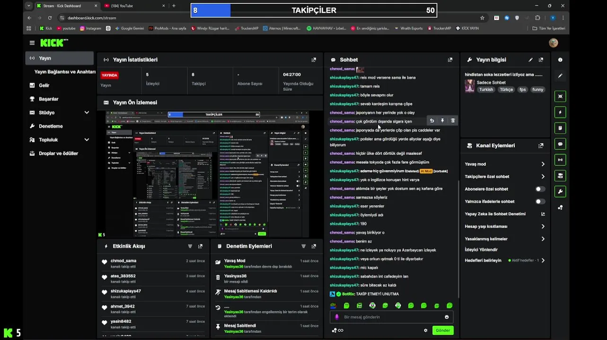Screen dimensions: 607x340
Task: Click the purple microphone icon in message box
Action: coord(337,317)
